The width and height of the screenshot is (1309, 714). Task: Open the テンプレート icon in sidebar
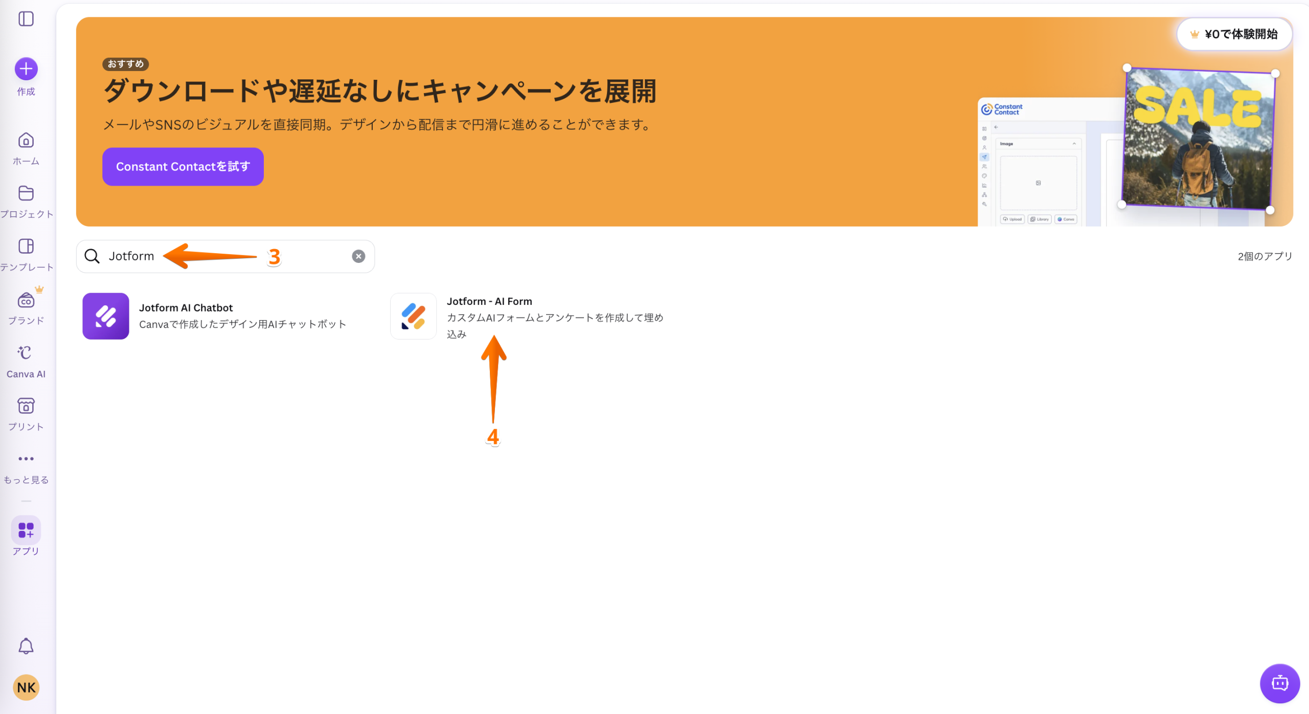(x=26, y=247)
